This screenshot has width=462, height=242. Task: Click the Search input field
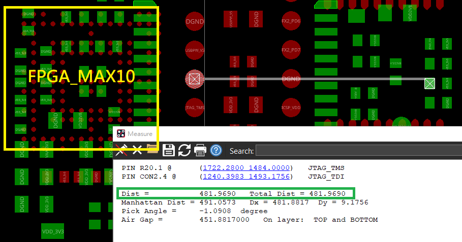coord(359,151)
